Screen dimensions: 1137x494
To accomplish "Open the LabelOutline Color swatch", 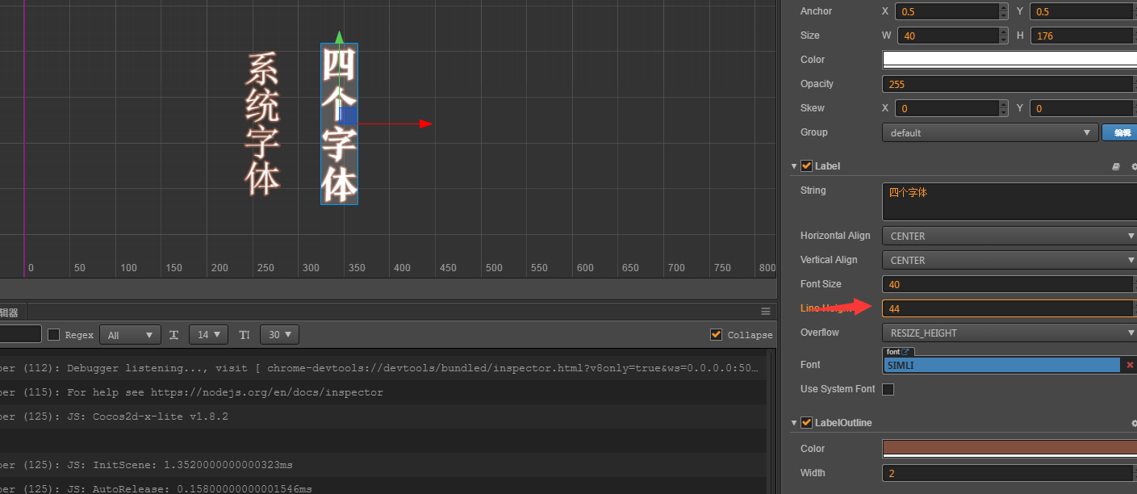I will pos(1010,449).
